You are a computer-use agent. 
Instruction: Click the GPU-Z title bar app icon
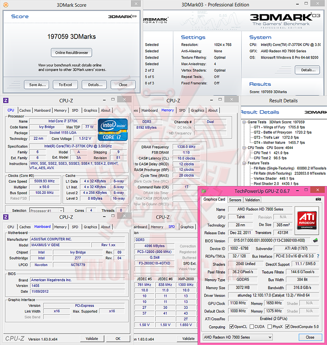(x=203, y=191)
